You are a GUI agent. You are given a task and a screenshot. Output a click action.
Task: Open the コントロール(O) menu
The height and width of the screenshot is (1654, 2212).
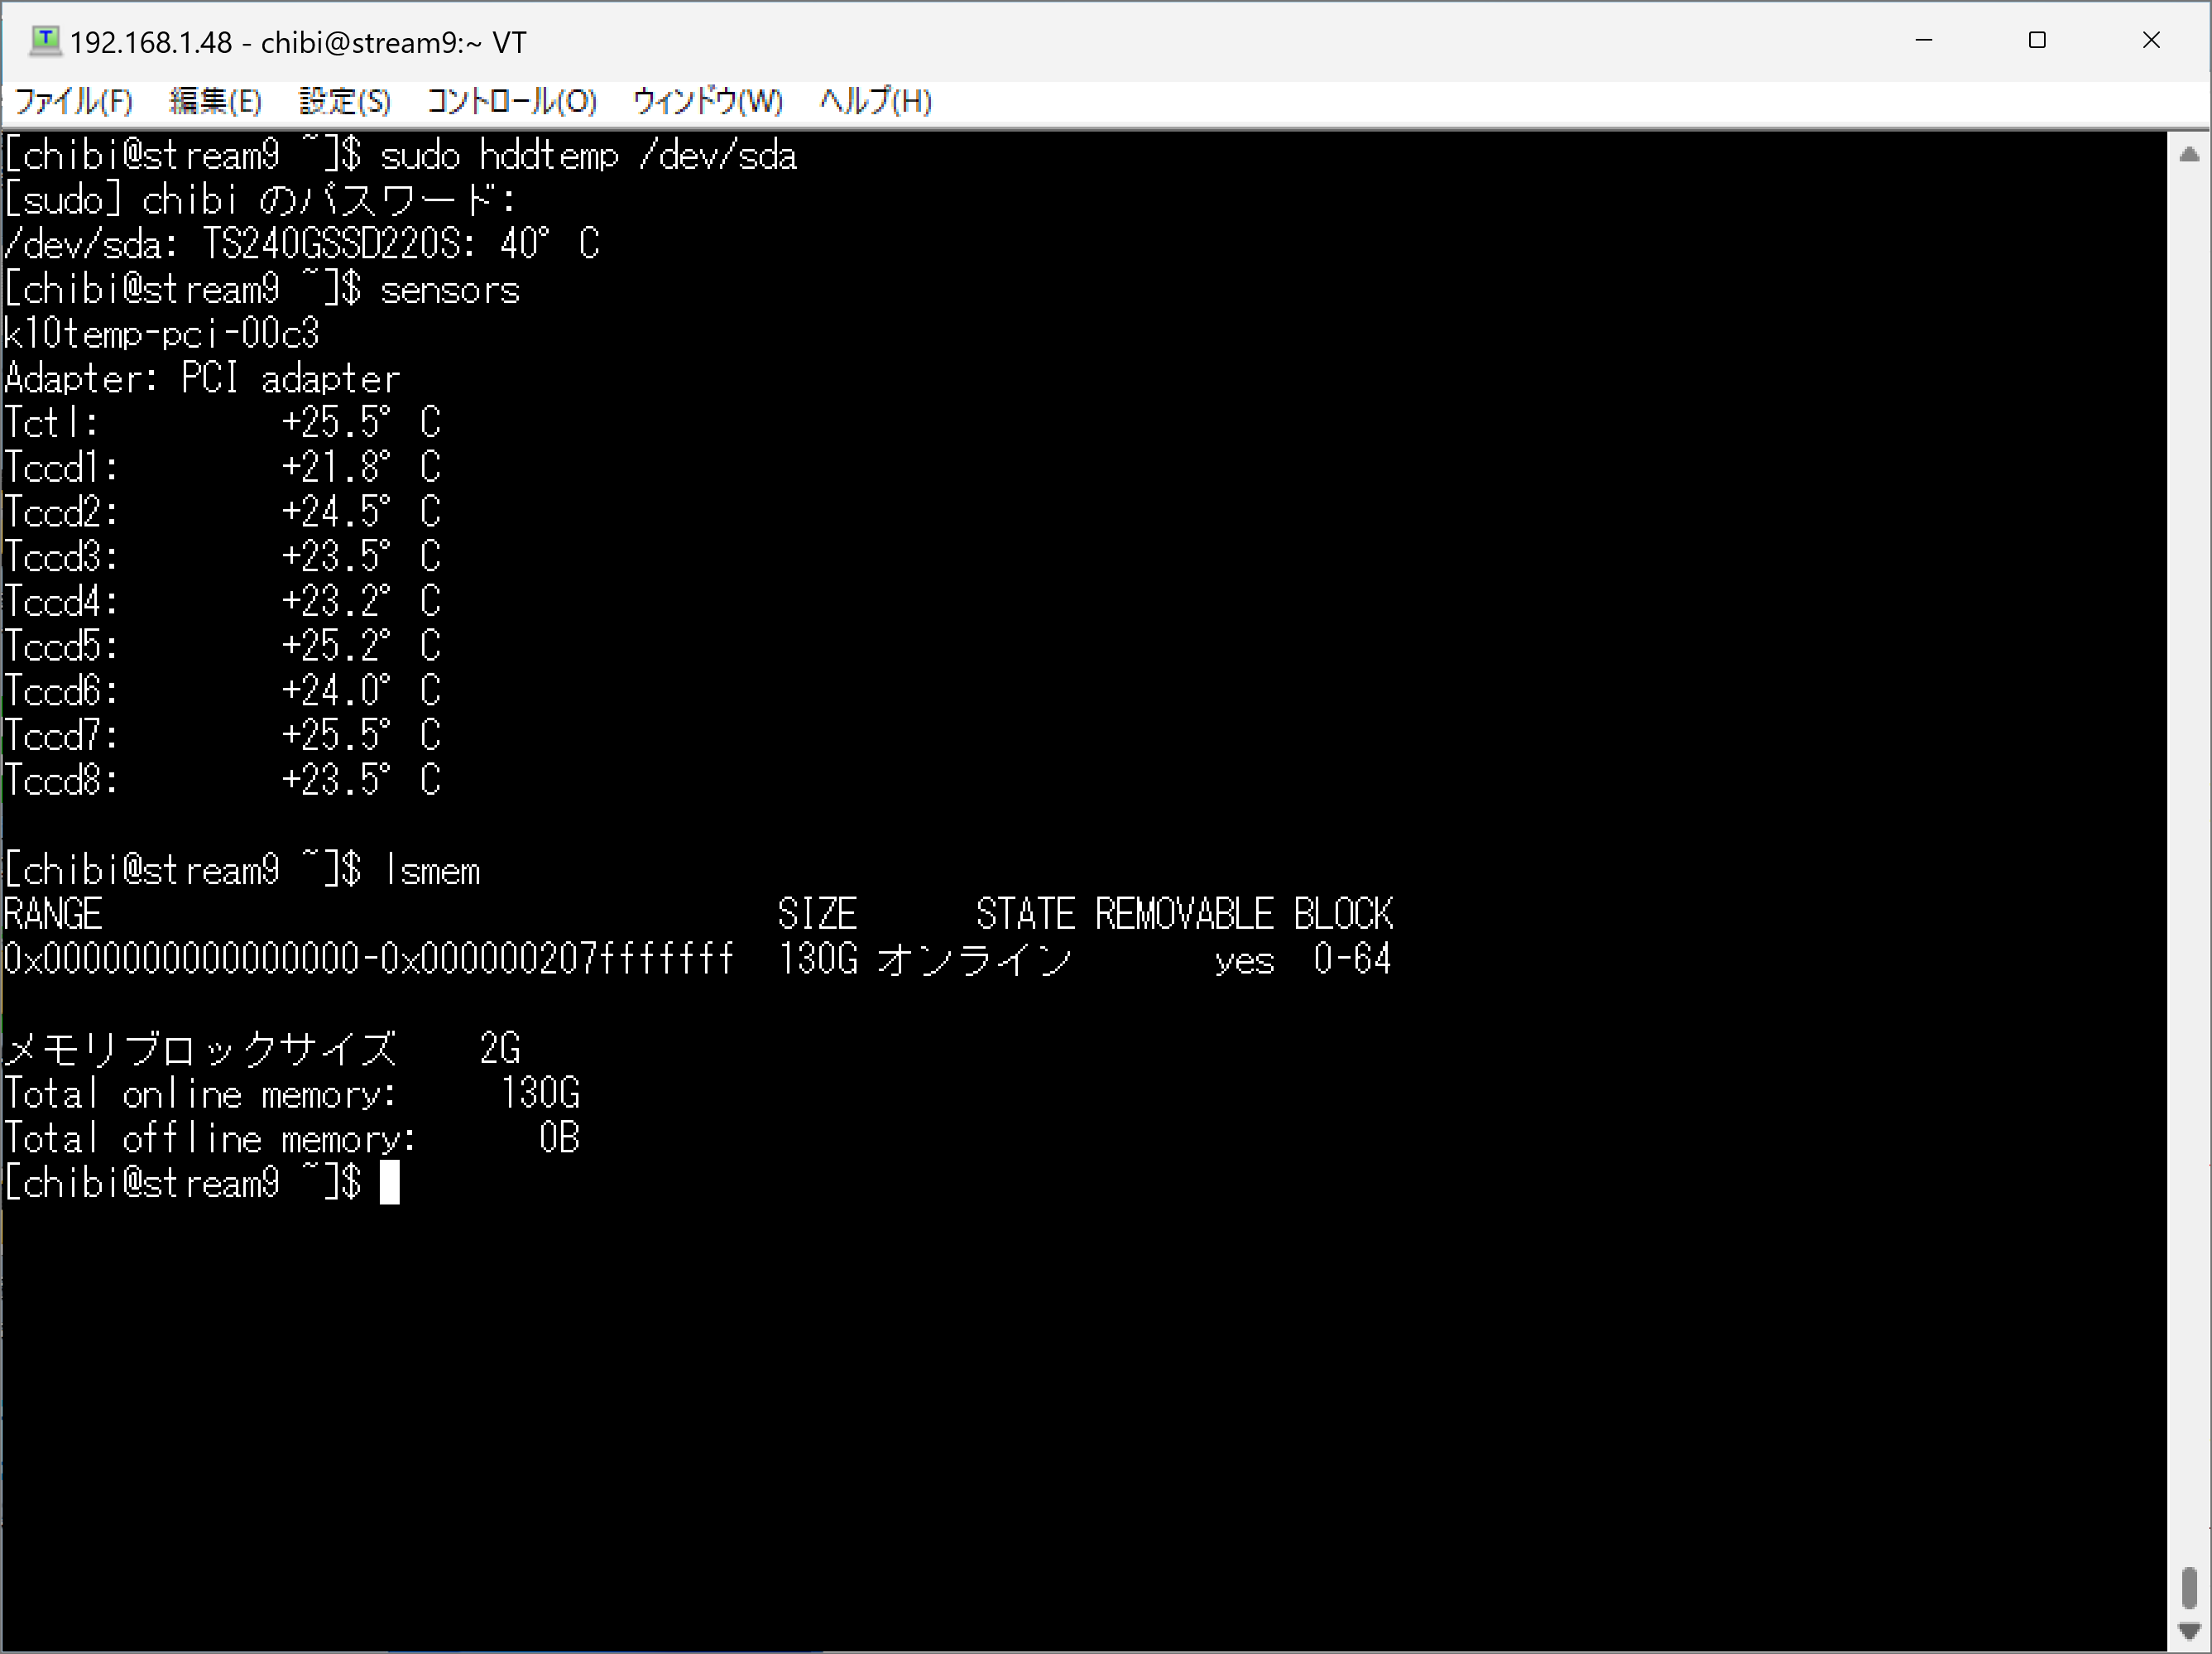(x=511, y=101)
